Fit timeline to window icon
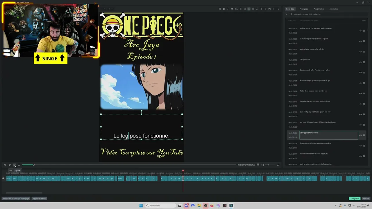 pos(258,165)
